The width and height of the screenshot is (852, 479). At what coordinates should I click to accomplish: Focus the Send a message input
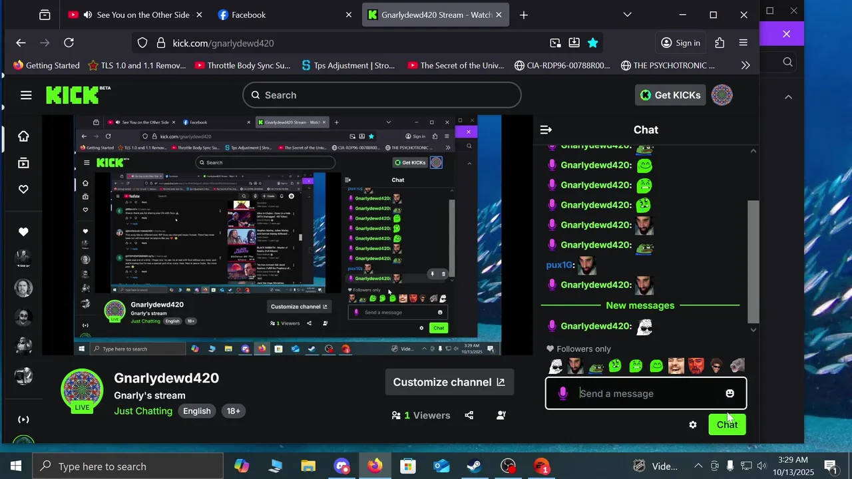point(646,394)
